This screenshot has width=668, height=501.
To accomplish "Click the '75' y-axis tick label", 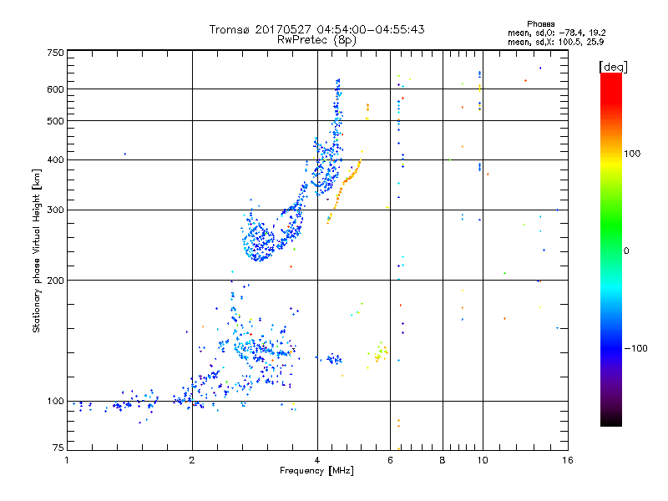I will coord(58,448).
